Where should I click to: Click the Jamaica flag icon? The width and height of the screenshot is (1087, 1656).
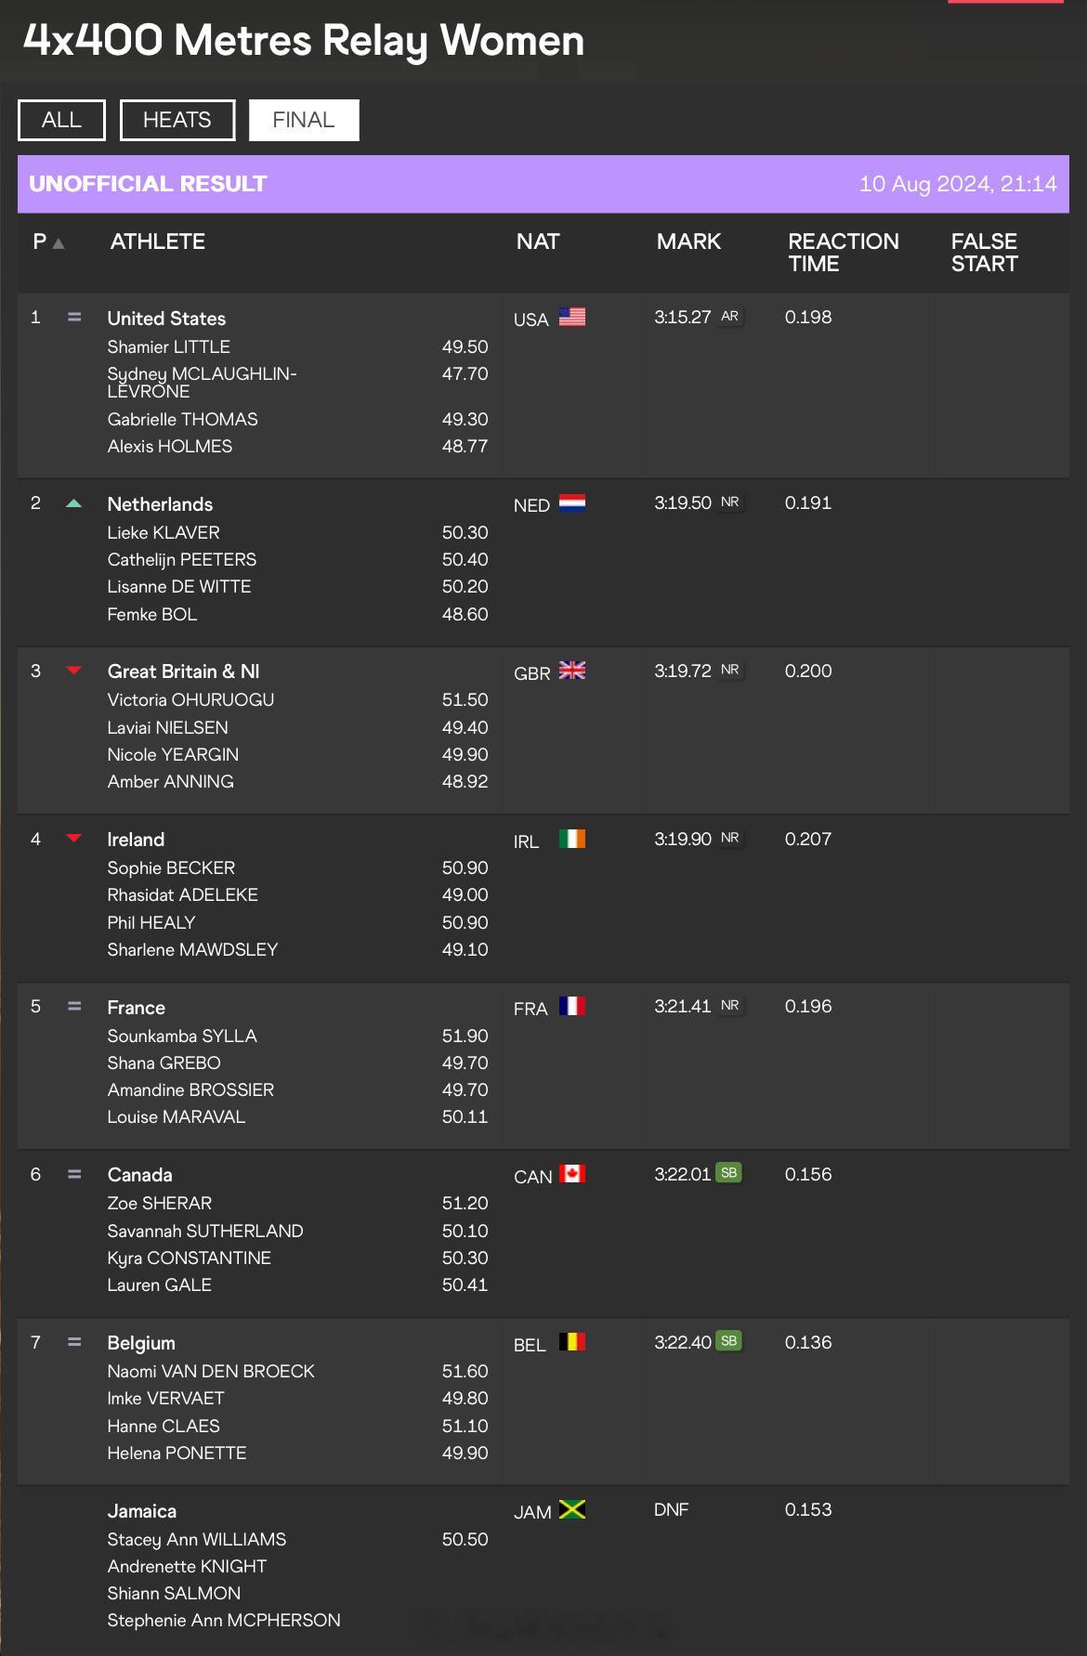572,1509
